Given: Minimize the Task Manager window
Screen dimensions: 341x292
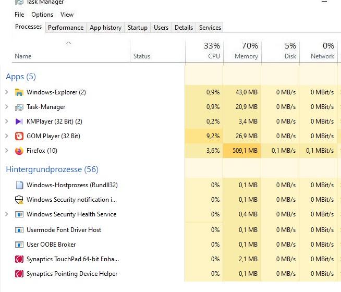Looking at the screenshot, I should (x=324, y=2).
